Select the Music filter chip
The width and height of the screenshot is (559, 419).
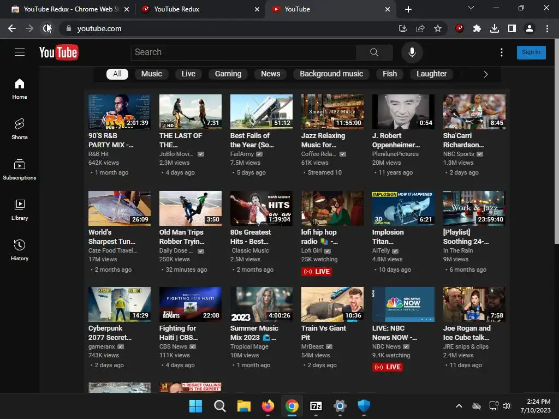coord(152,74)
